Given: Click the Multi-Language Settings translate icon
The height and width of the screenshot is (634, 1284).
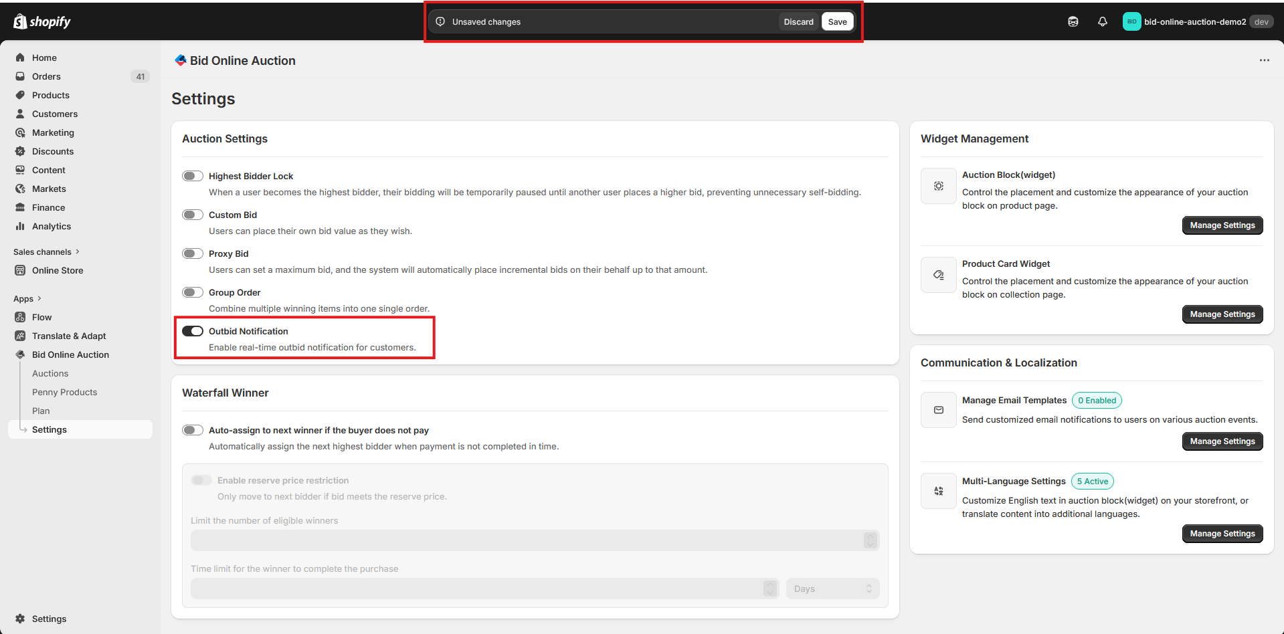Looking at the screenshot, I should 938,491.
